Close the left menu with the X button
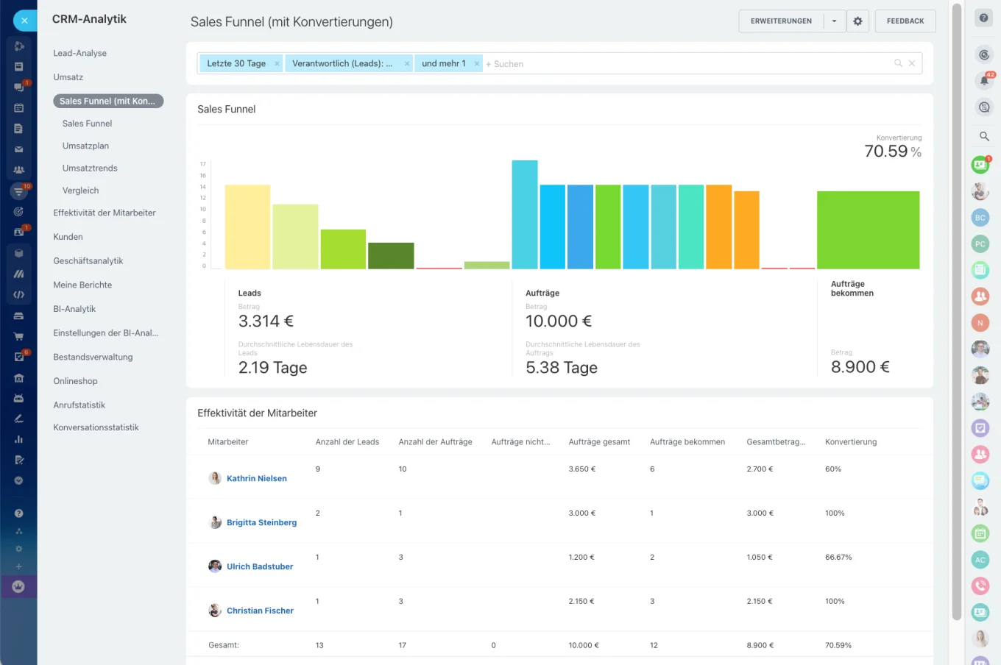 click(x=24, y=21)
